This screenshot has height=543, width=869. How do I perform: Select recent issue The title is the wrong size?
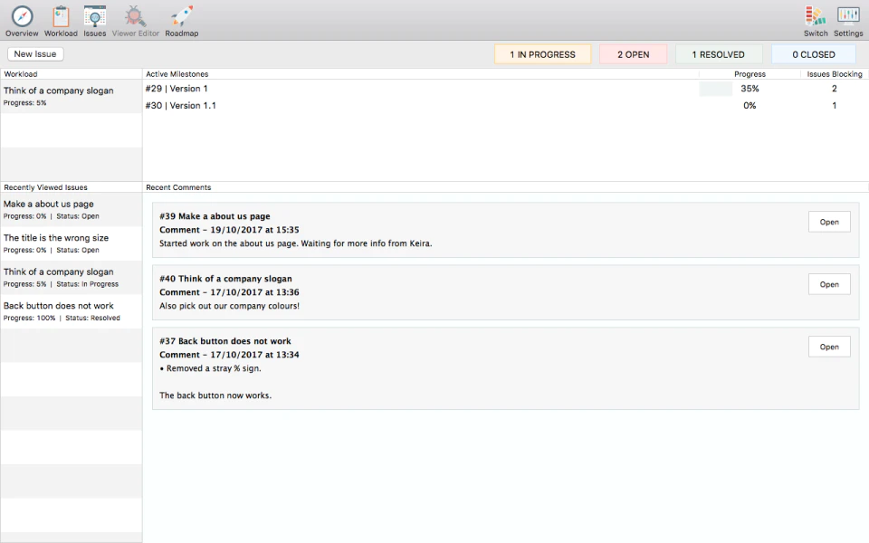tap(71, 243)
